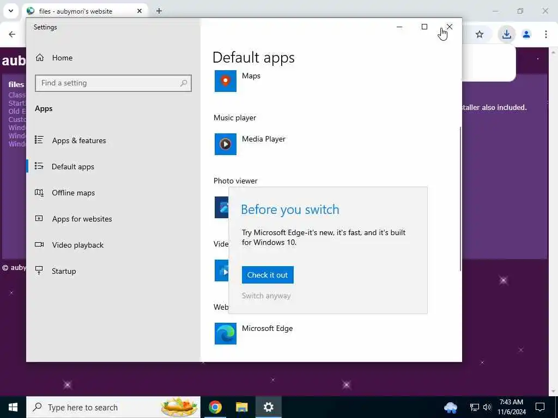Click the Find a setting search box
This screenshot has width=558, height=418.
(113, 83)
